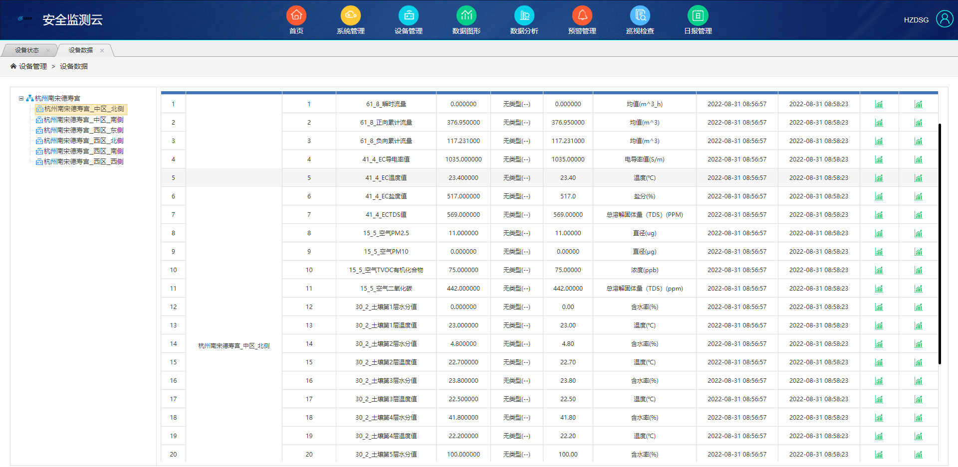
Task: Click last chart icon for 61_8_瞬时流量 row
Action: (x=919, y=104)
